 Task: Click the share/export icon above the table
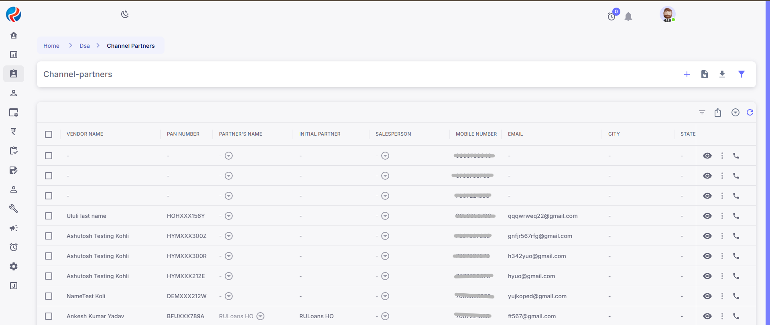pos(717,112)
